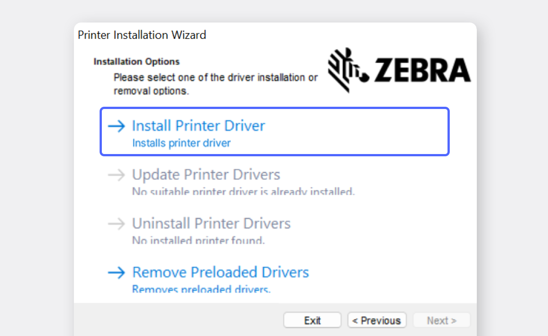Click the Printer Installation Wizard title
The height and width of the screenshot is (336, 548).
click(x=142, y=35)
